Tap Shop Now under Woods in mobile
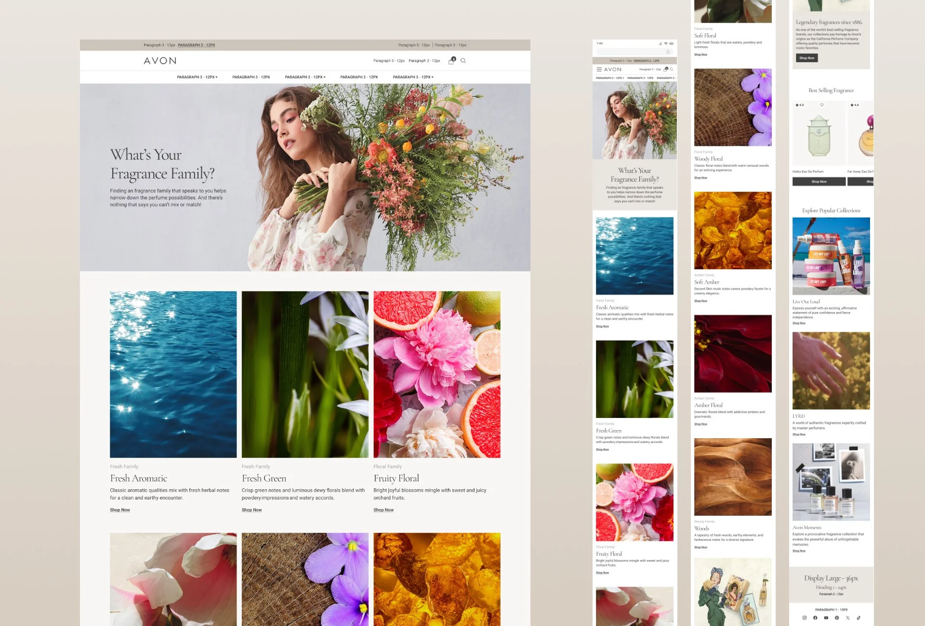 [x=700, y=548]
